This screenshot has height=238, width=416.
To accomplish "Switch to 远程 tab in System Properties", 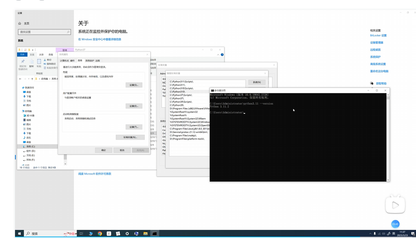I will 98,61.
